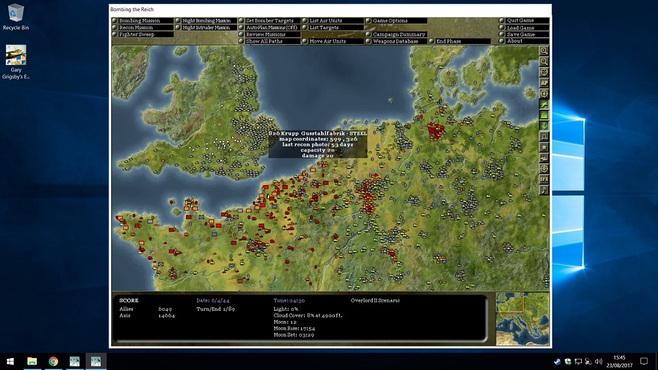
Task: Open List Targets
Action: (x=333, y=27)
